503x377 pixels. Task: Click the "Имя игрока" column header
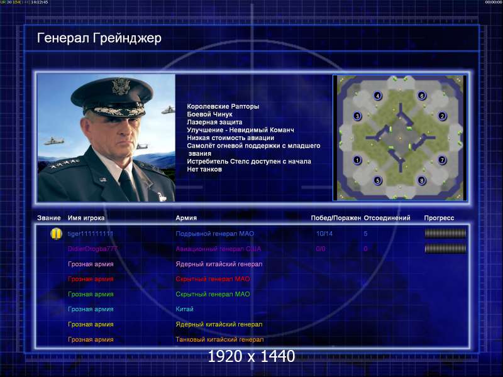[x=86, y=218]
